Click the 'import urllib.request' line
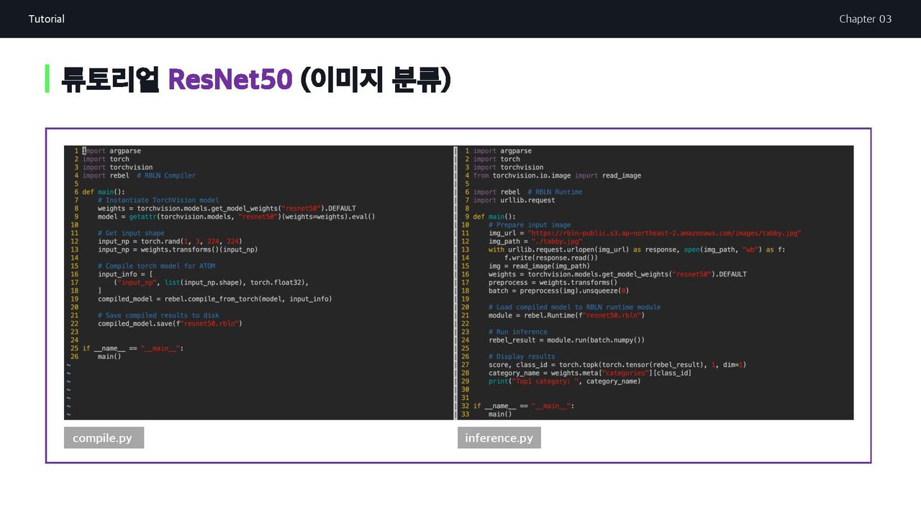The width and height of the screenshot is (921, 518). 514,200
